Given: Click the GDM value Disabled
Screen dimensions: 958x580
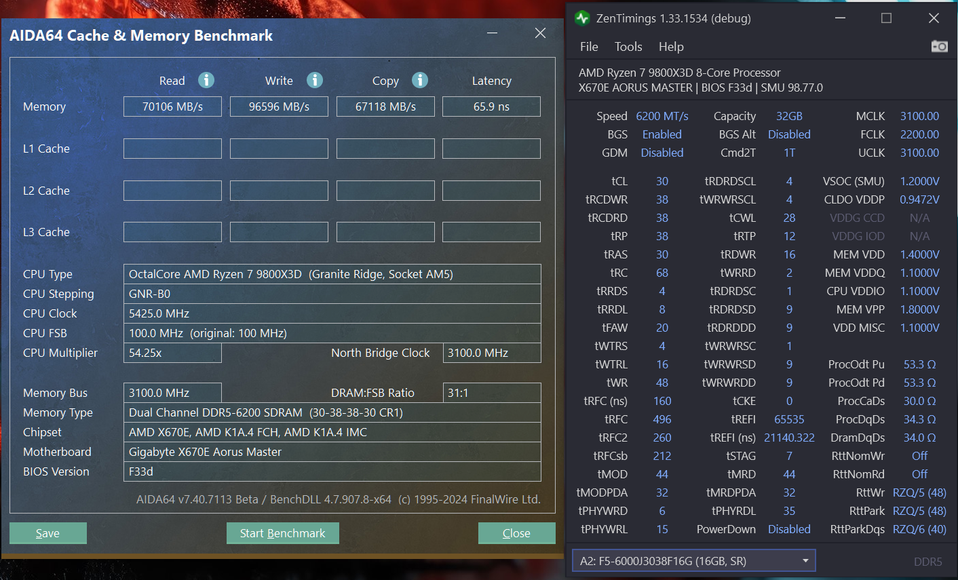Looking at the screenshot, I should point(662,153).
